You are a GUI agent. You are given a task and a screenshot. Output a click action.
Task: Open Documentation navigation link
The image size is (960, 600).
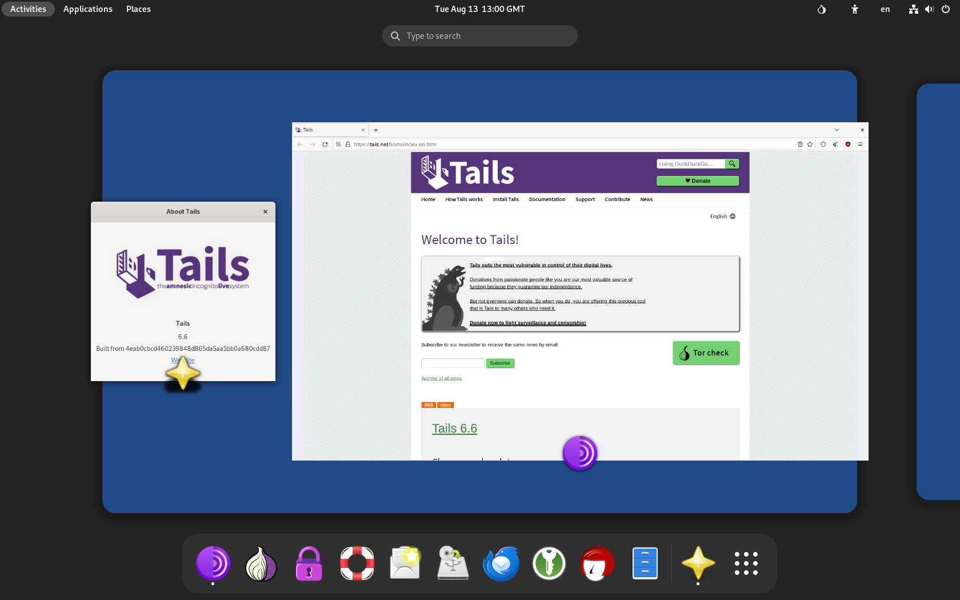coord(547,199)
